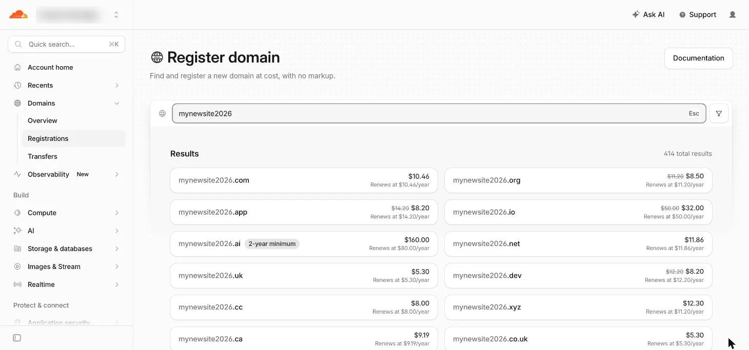Viewport: 749px width, 350px height.
Task: Click the Account home house icon
Action: point(17,67)
